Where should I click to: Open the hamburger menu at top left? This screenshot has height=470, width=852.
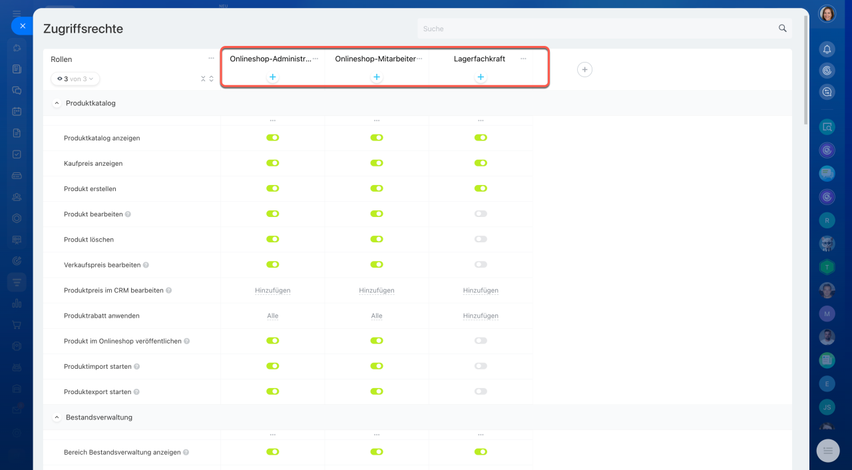(17, 13)
